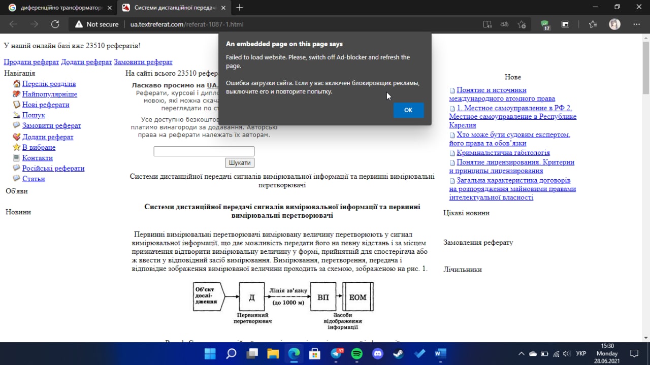The height and width of the screenshot is (365, 650).
Task: Open File Explorer from taskbar
Action: tap(273, 354)
